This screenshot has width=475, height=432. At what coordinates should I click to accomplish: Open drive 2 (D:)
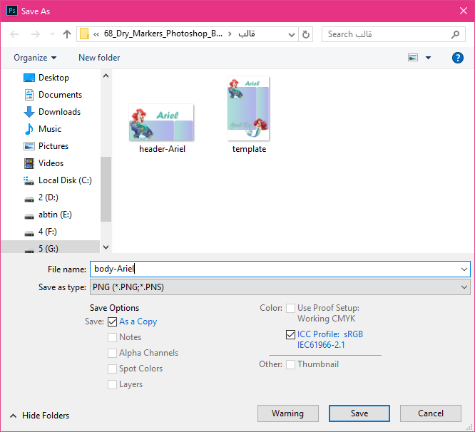[48, 197]
